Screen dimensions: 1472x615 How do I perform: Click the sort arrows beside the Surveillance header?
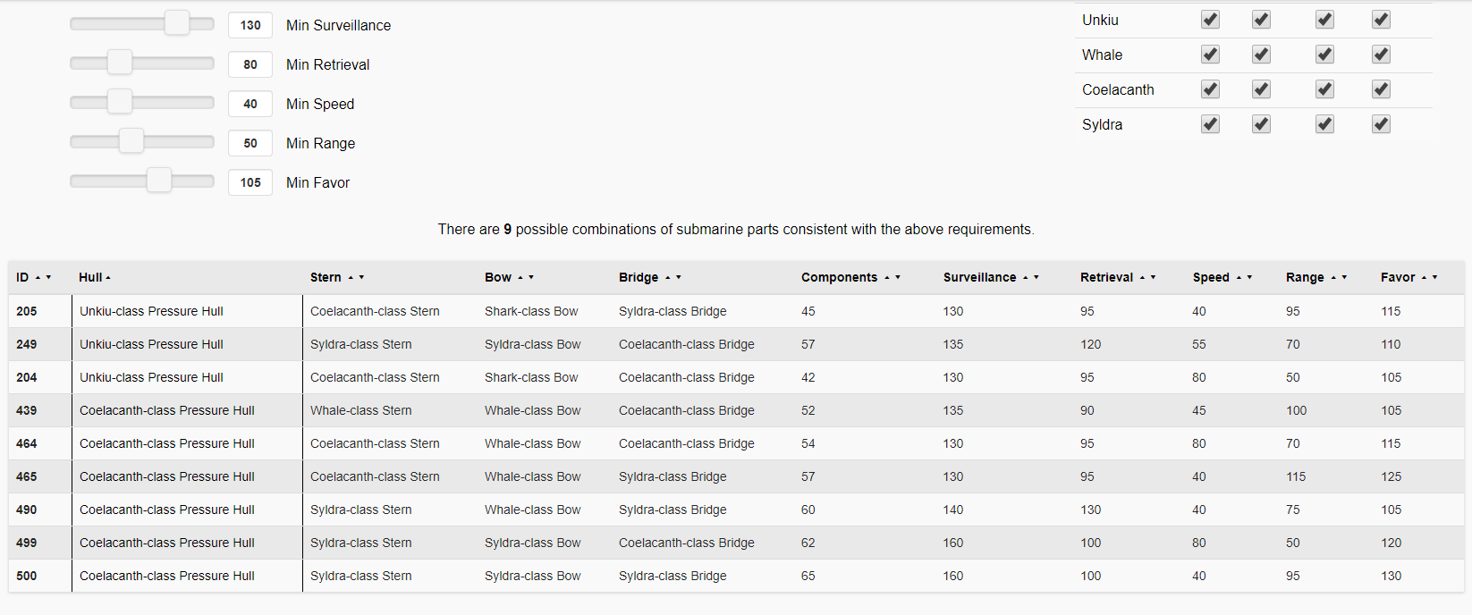pyautogui.click(x=1030, y=278)
